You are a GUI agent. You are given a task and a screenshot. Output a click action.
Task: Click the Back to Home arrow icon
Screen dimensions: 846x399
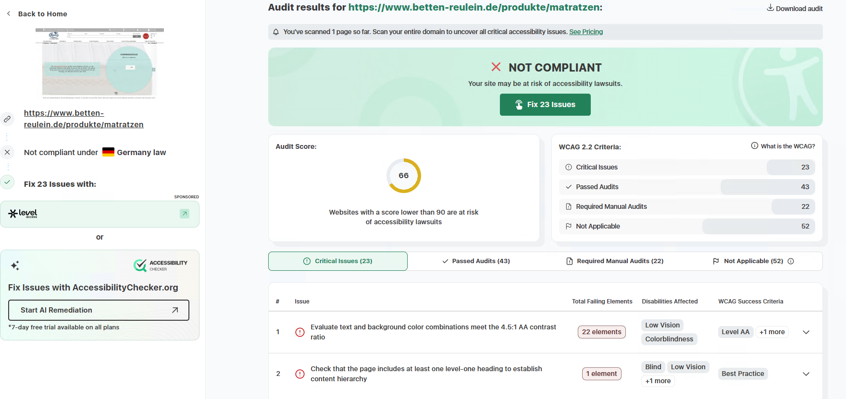click(9, 13)
